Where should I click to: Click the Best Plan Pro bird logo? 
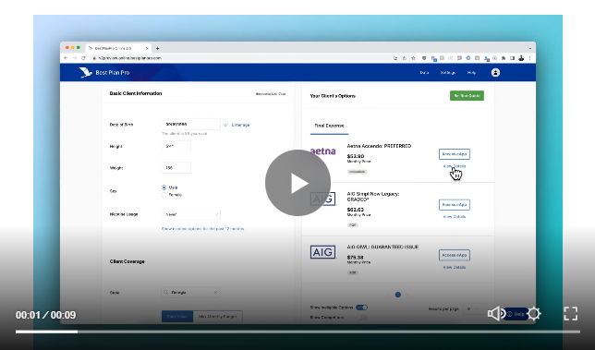pos(85,72)
